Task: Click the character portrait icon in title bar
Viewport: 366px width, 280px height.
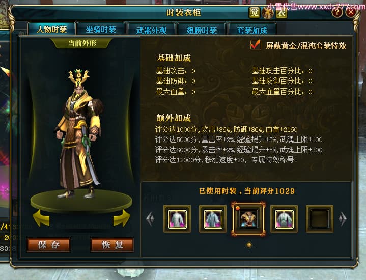Action: (268, 13)
